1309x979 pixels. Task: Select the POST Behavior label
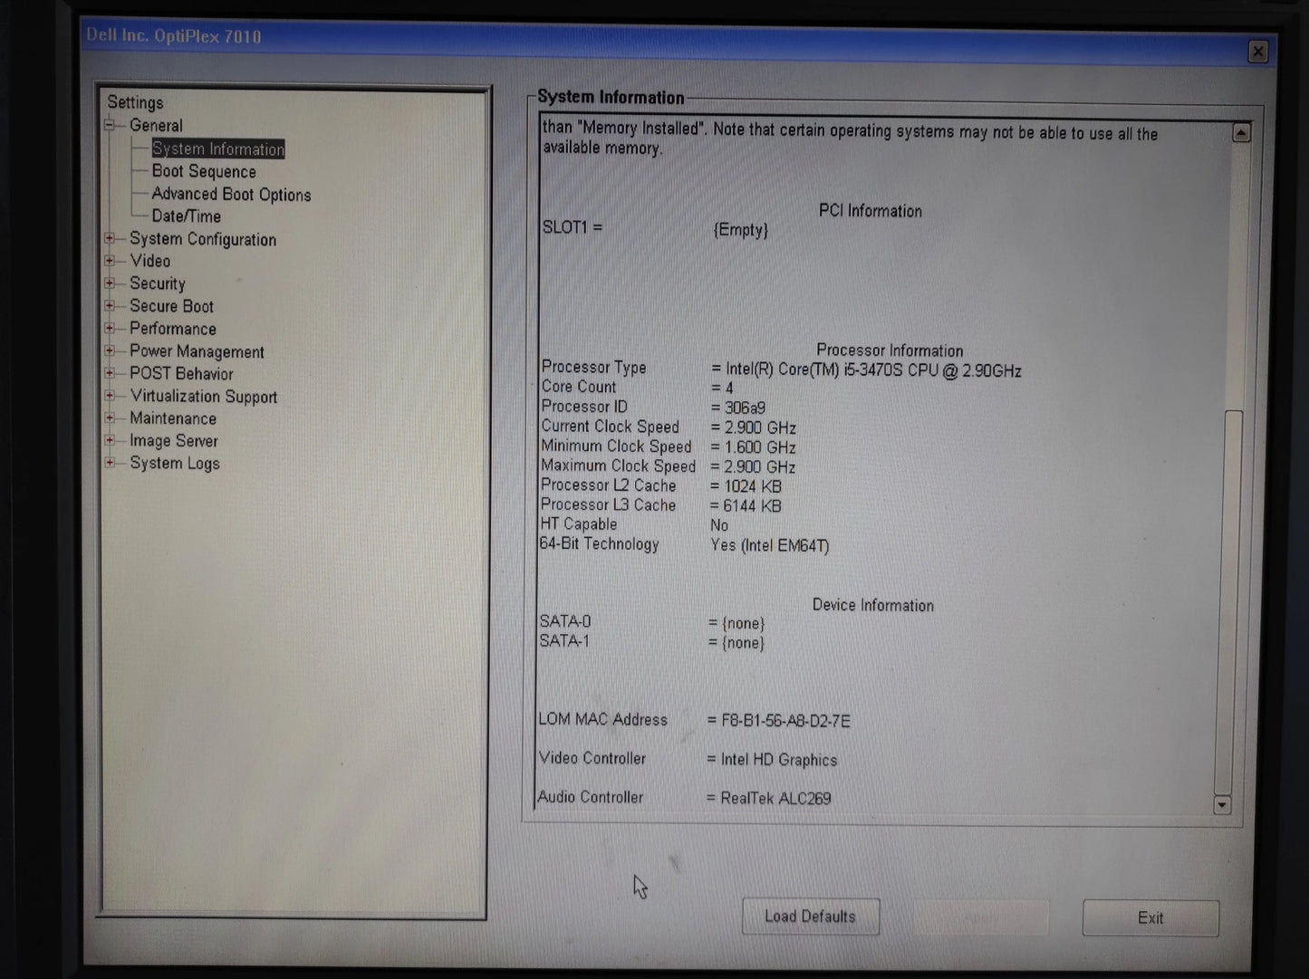tap(181, 373)
